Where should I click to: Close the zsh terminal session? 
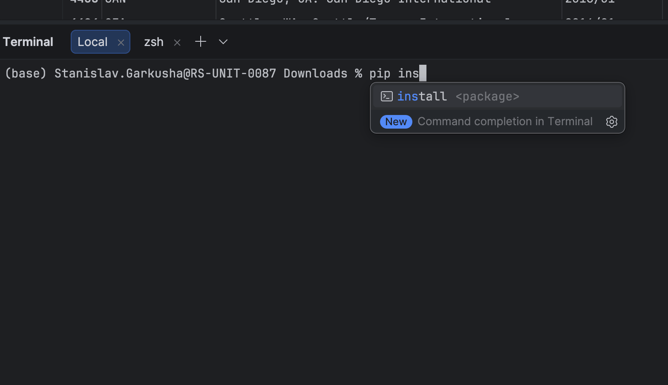177,43
